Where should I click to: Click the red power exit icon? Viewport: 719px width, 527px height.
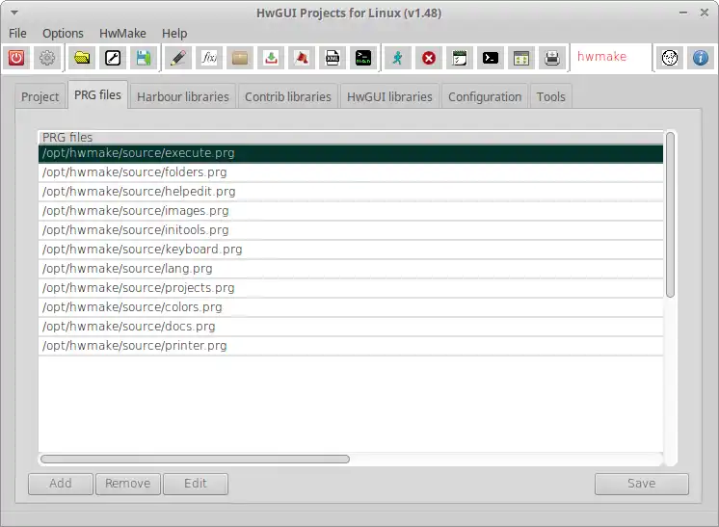[16, 58]
